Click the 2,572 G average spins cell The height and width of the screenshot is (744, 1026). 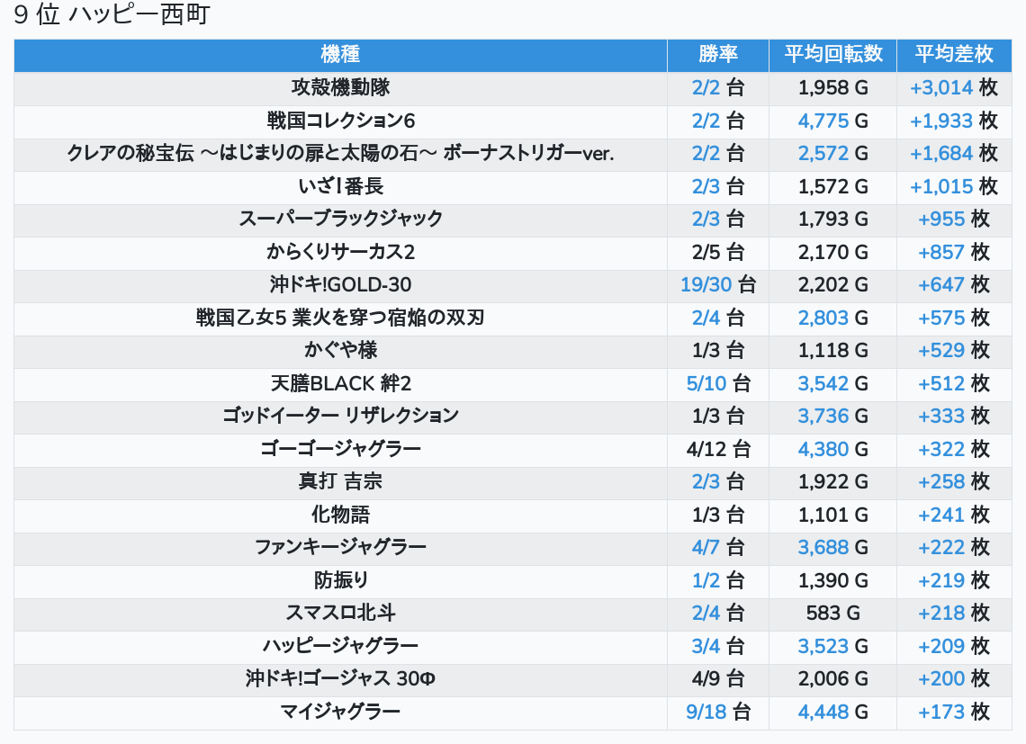click(833, 153)
